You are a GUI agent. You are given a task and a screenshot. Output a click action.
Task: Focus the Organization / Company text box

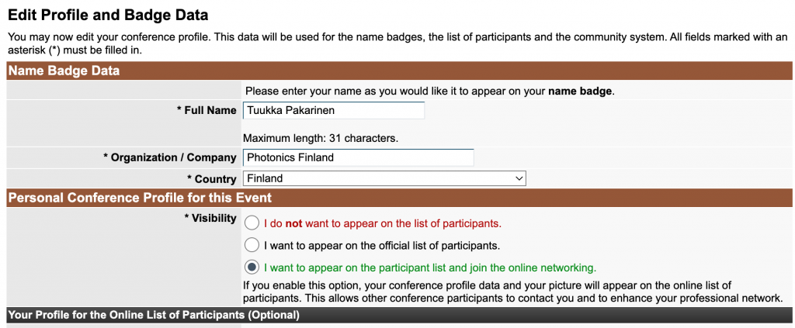point(358,157)
